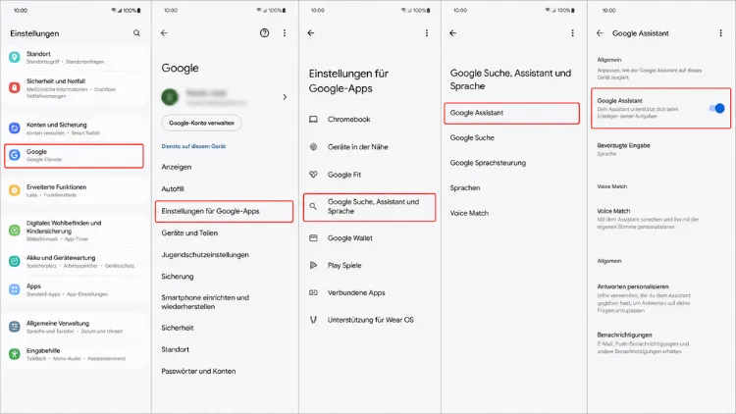Go back from Google Assistant screen
The image size is (736, 414).
click(600, 32)
